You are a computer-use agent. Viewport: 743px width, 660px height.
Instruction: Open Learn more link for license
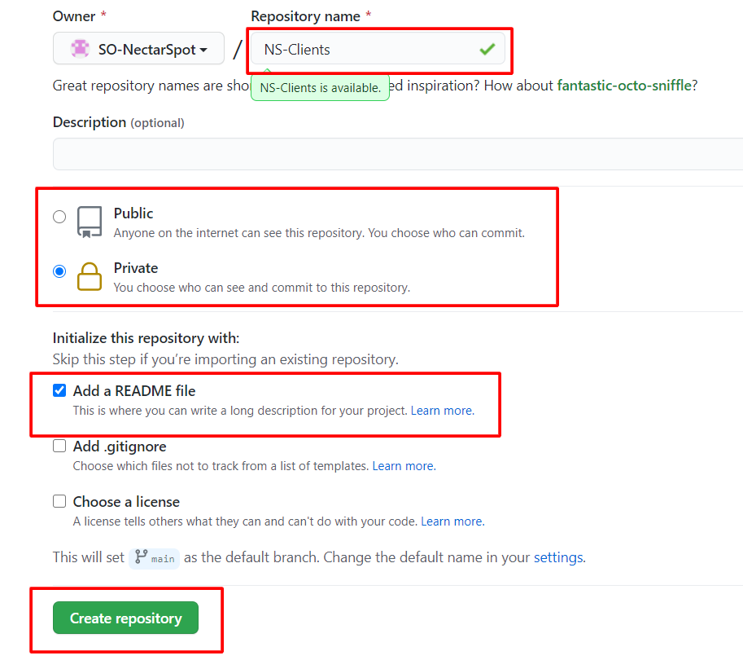pos(452,521)
